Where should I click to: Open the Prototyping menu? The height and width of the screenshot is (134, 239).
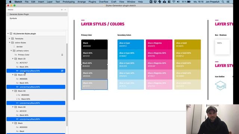[69, 2]
